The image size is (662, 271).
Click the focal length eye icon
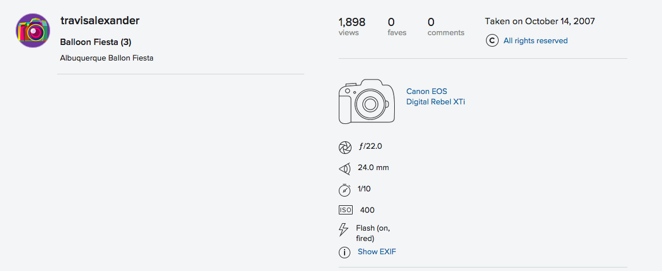click(x=345, y=168)
